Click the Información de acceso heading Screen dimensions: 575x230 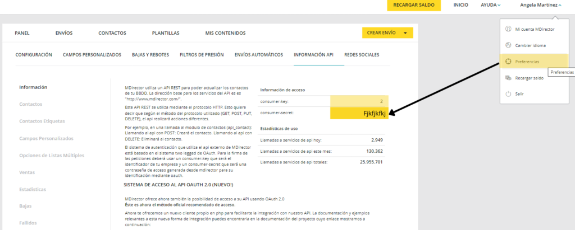[282, 90]
